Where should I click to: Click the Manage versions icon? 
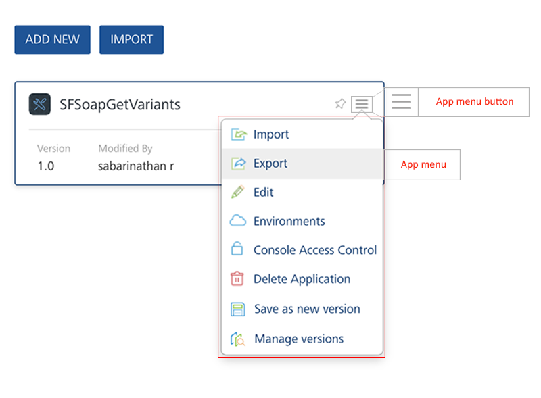237,339
